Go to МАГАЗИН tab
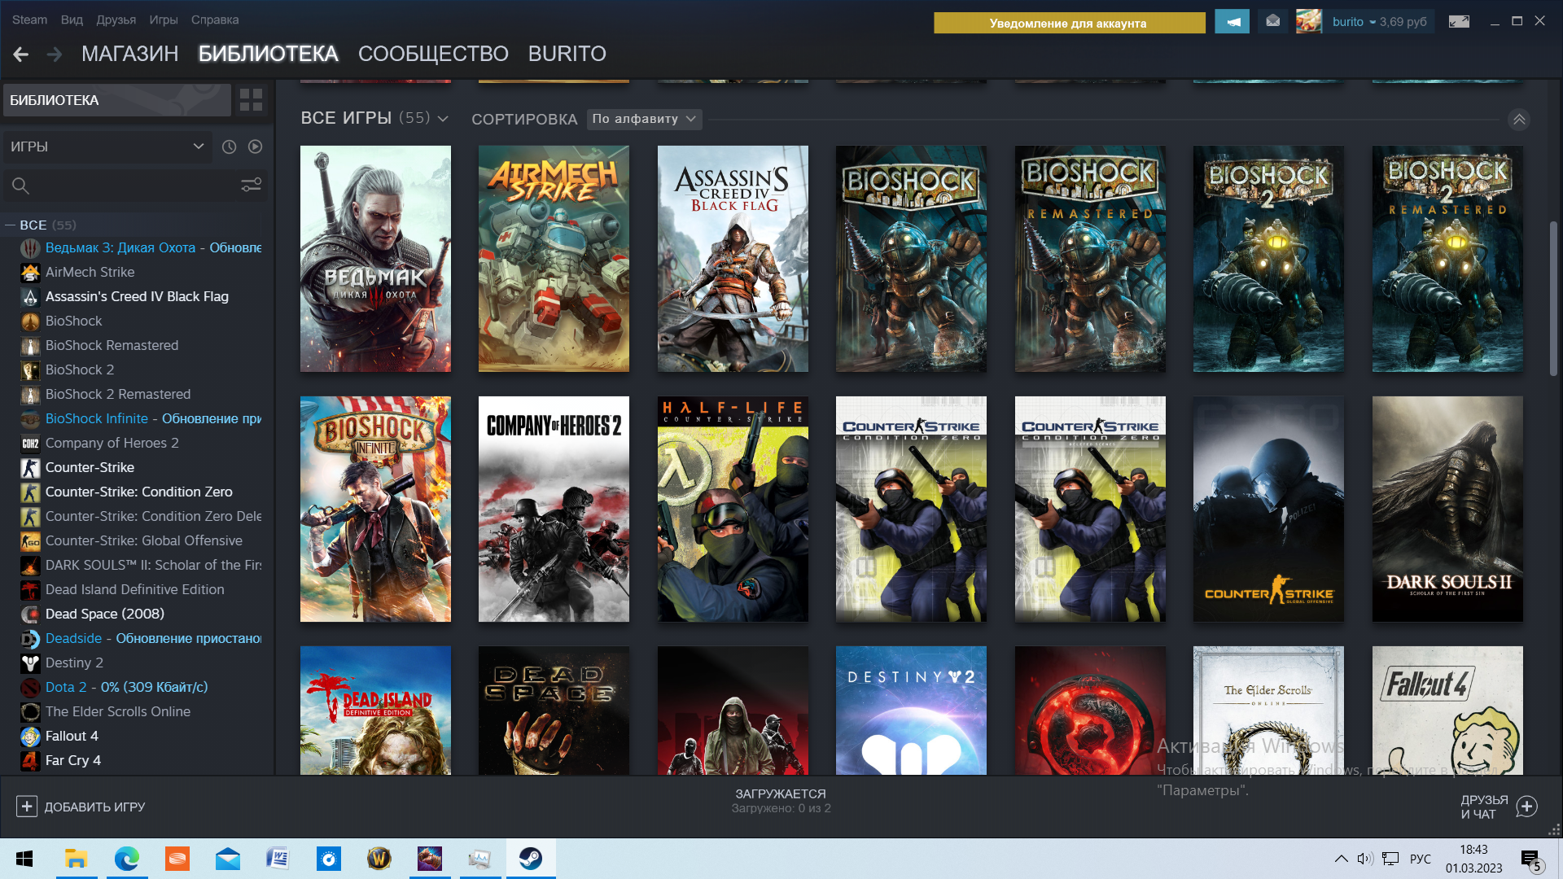The width and height of the screenshot is (1563, 879). coord(130,54)
